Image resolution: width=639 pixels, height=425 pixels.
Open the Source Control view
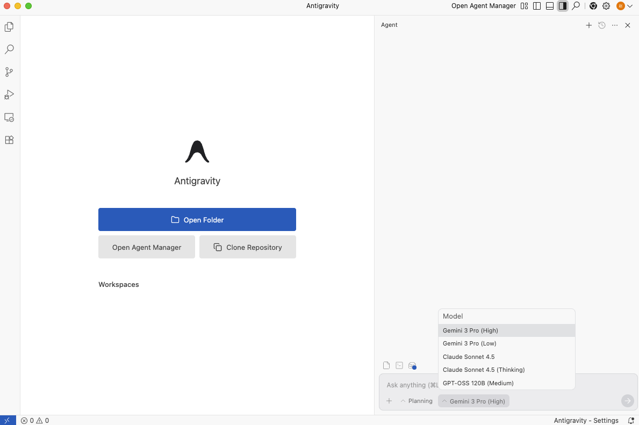point(9,71)
